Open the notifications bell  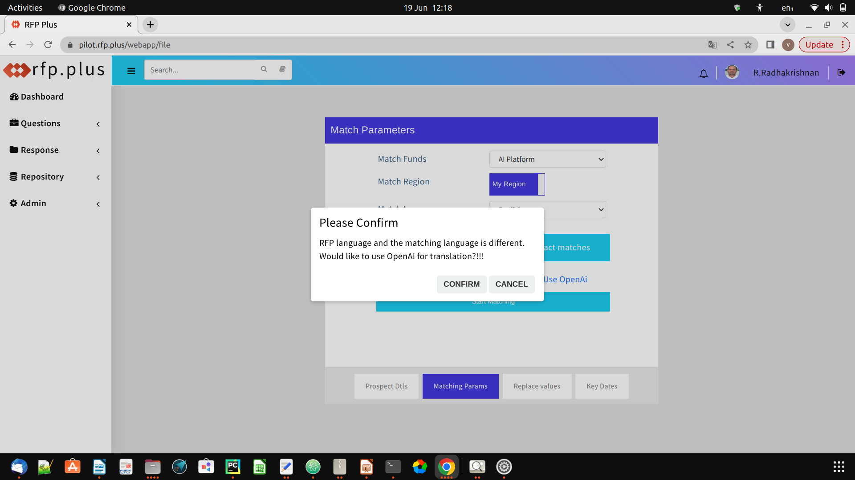(704, 74)
